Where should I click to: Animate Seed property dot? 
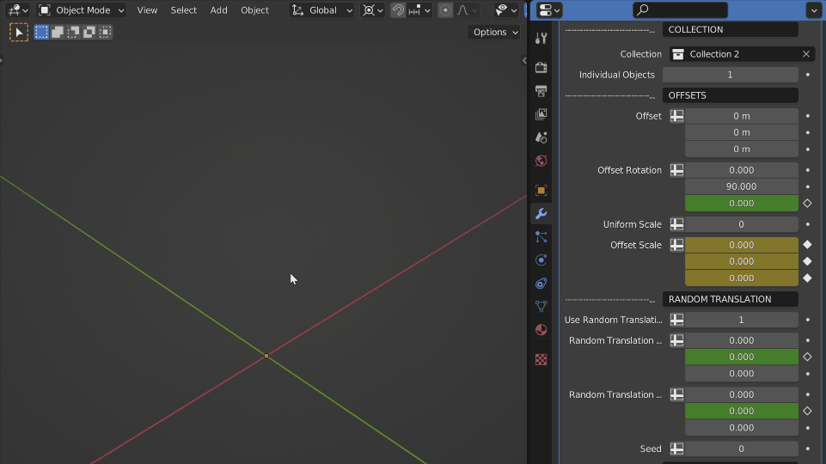[x=808, y=449]
